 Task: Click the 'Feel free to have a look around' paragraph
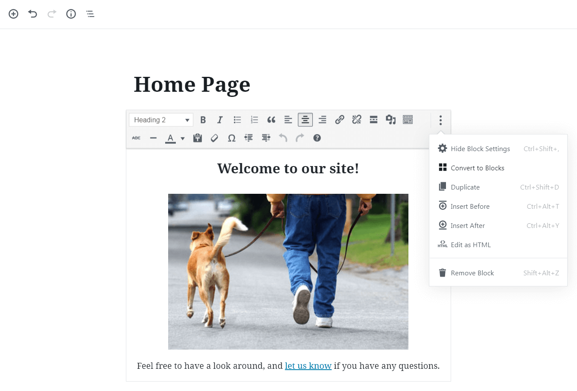(x=288, y=366)
